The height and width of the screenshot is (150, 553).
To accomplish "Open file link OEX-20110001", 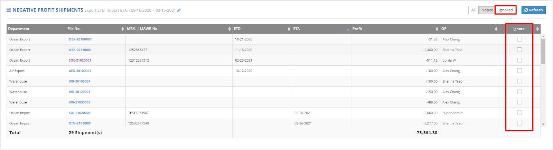I will pyautogui.click(x=80, y=50).
